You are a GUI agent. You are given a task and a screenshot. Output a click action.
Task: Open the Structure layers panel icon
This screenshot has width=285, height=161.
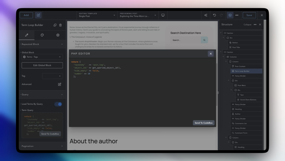coord(230,15)
